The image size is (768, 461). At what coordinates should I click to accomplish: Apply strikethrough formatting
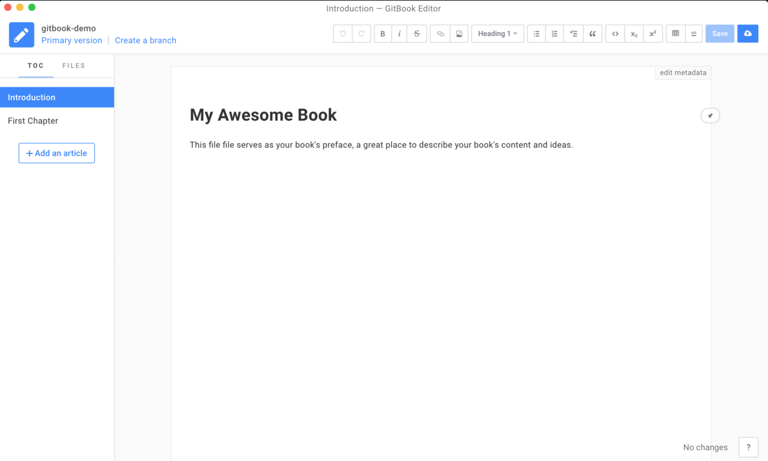pos(417,33)
